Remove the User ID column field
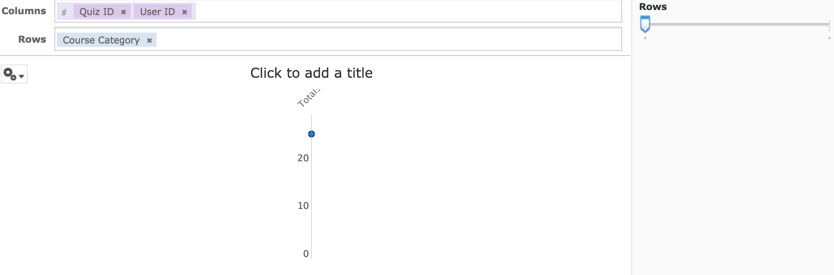Screen dimensions: 834x275 coord(184,12)
